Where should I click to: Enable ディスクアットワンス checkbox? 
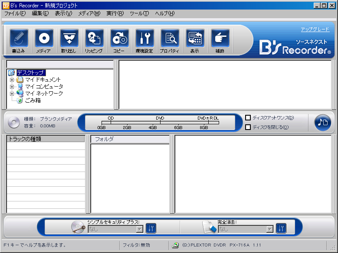(248, 118)
